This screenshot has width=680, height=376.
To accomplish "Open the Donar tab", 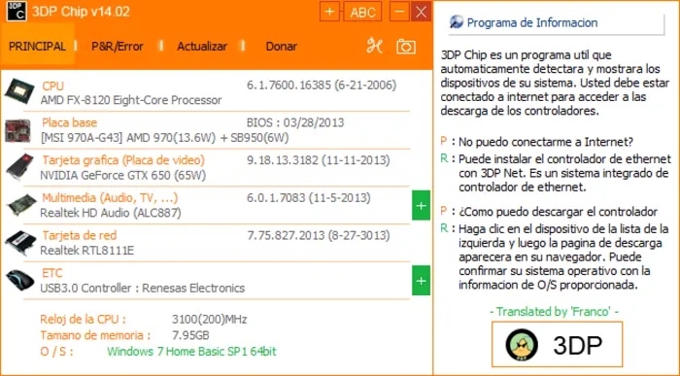I will point(281,47).
